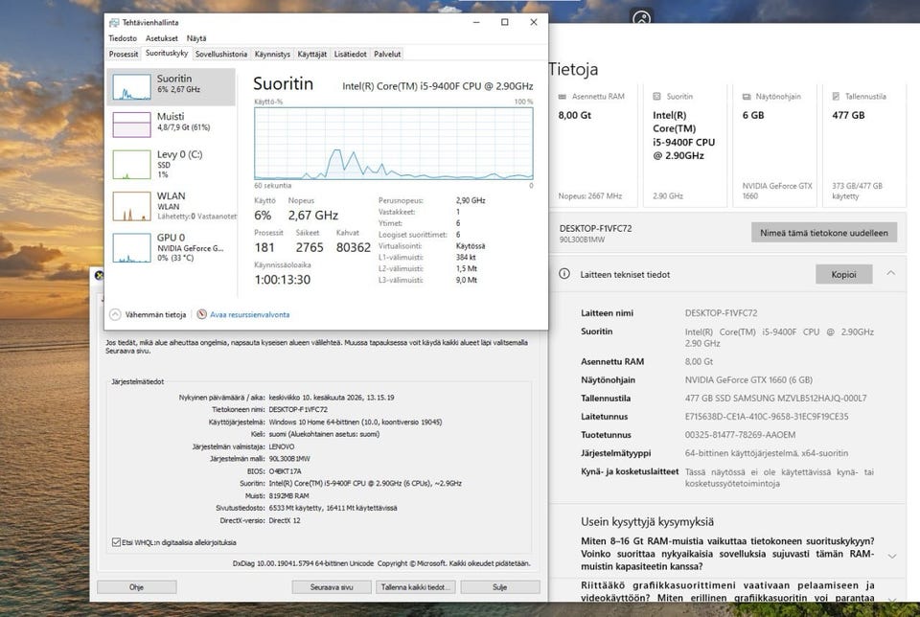Click the Näytönohjain card icon
920x617 pixels.
747,96
